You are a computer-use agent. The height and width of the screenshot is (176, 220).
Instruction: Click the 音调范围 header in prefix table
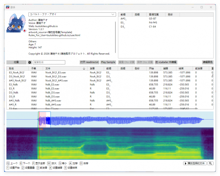(x=156, y=15)
